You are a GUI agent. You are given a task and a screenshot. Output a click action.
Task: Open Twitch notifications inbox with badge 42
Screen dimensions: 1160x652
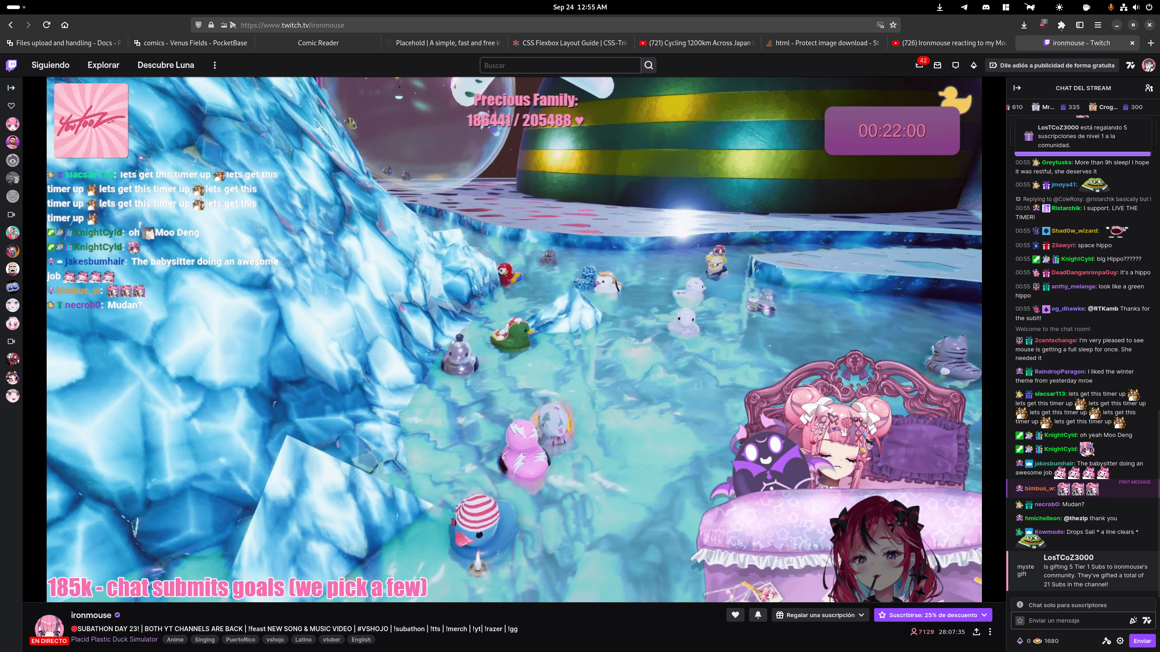coord(919,65)
